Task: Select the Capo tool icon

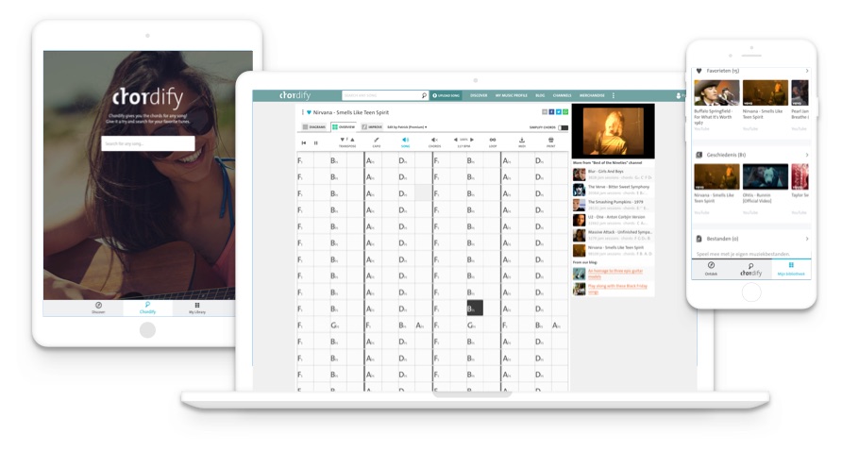Action: [377, 140]
